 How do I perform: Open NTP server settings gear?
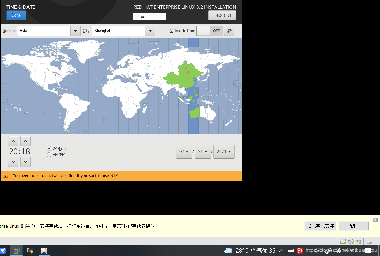[x=229, y=31]
